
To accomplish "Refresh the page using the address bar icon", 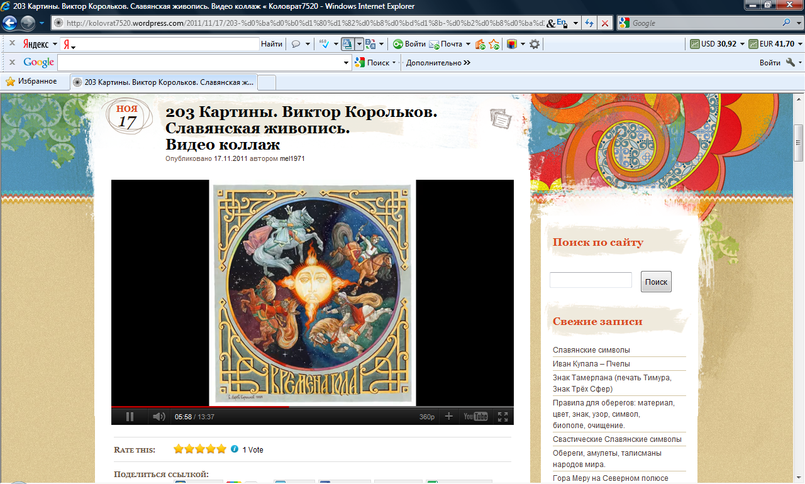I will coord(589,23).
